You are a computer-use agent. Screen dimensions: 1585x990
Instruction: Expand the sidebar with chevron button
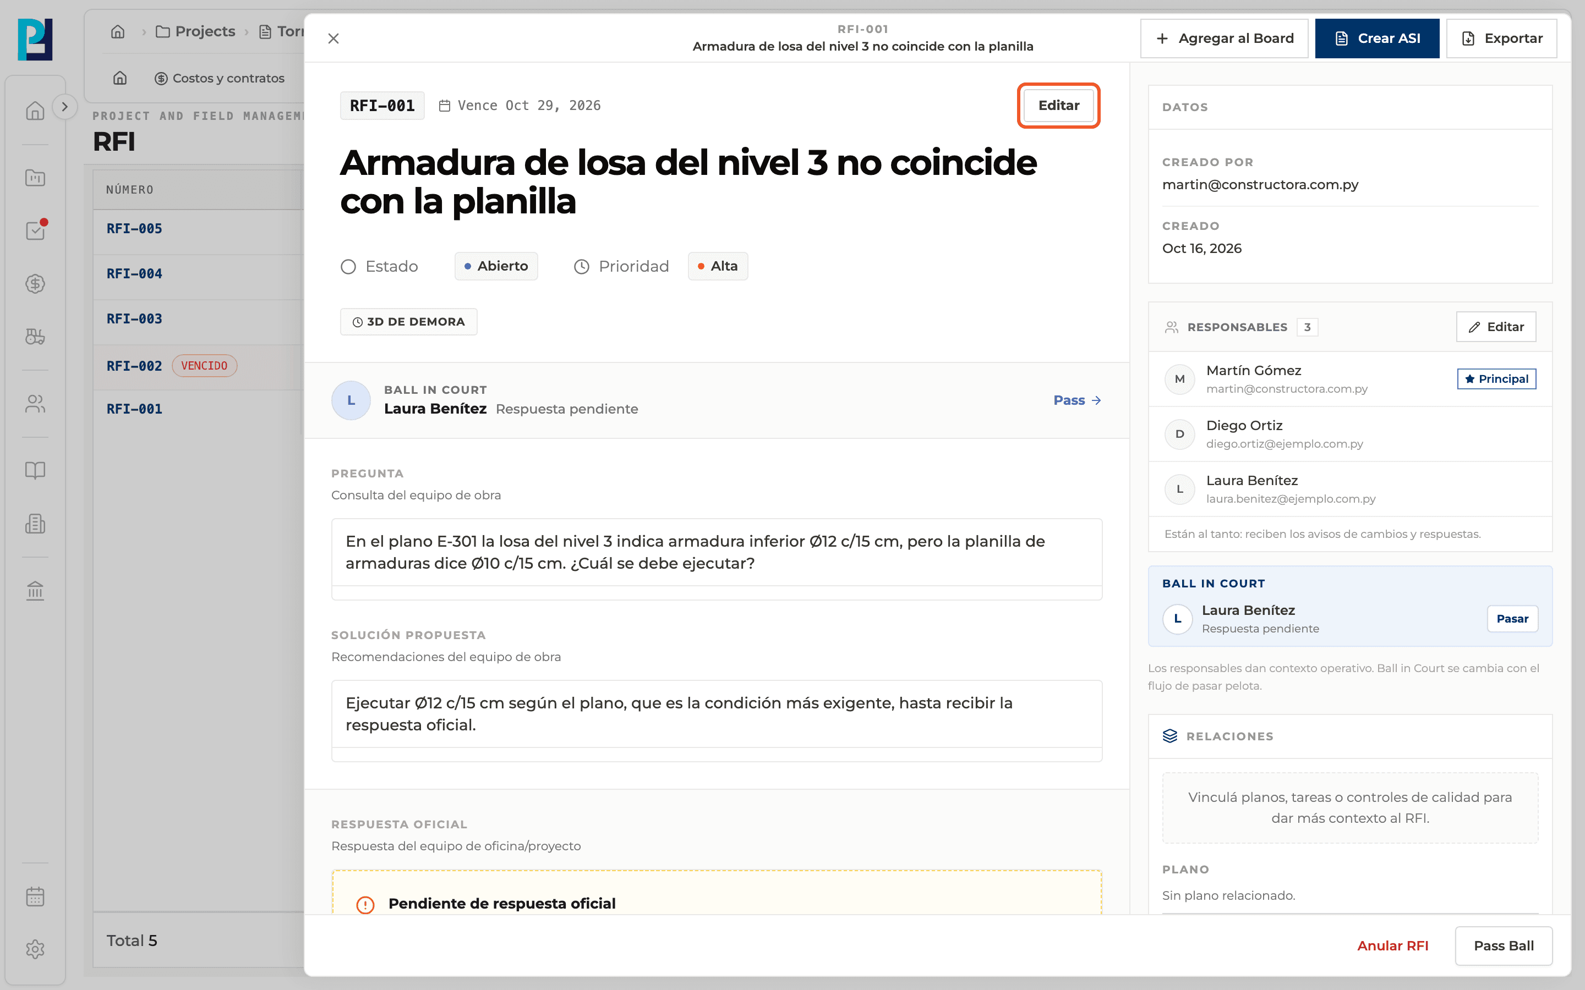(x=64, y=107)
